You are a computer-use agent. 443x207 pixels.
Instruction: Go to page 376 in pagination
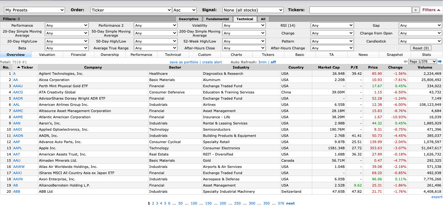coord(281,203)
